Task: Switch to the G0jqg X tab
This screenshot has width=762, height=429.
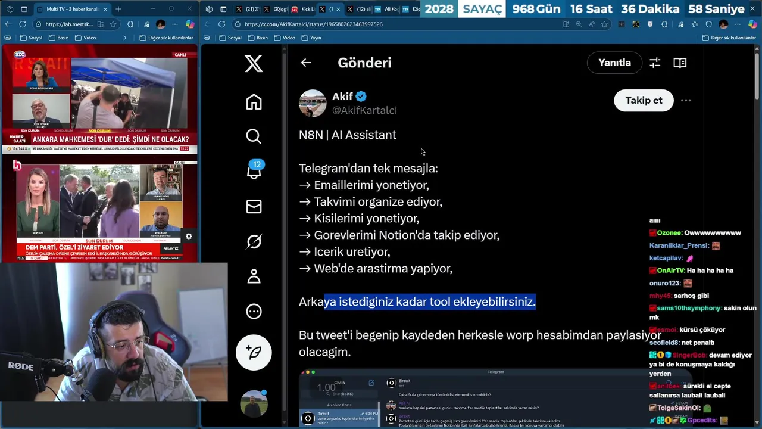Action: [x=274, y=9]
